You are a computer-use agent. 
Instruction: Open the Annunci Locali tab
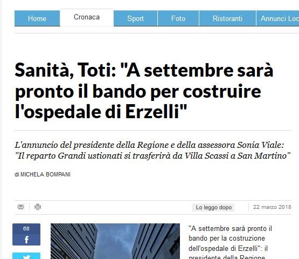click(277, 18)
